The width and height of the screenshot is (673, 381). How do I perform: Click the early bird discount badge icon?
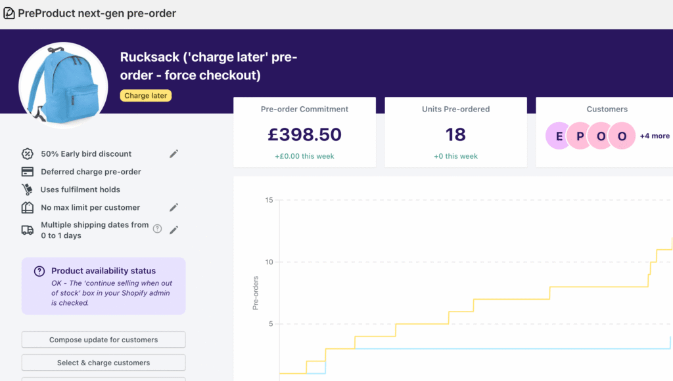[28, 153]
